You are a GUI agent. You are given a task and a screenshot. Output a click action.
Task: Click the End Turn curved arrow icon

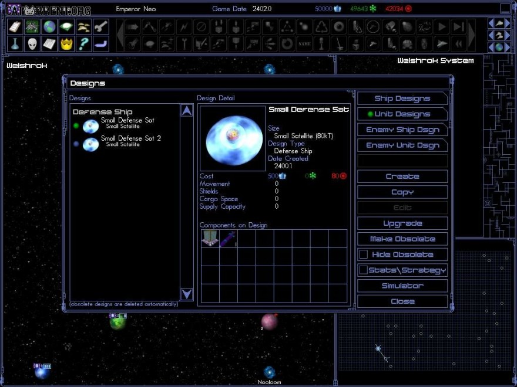tap(100, 44)
